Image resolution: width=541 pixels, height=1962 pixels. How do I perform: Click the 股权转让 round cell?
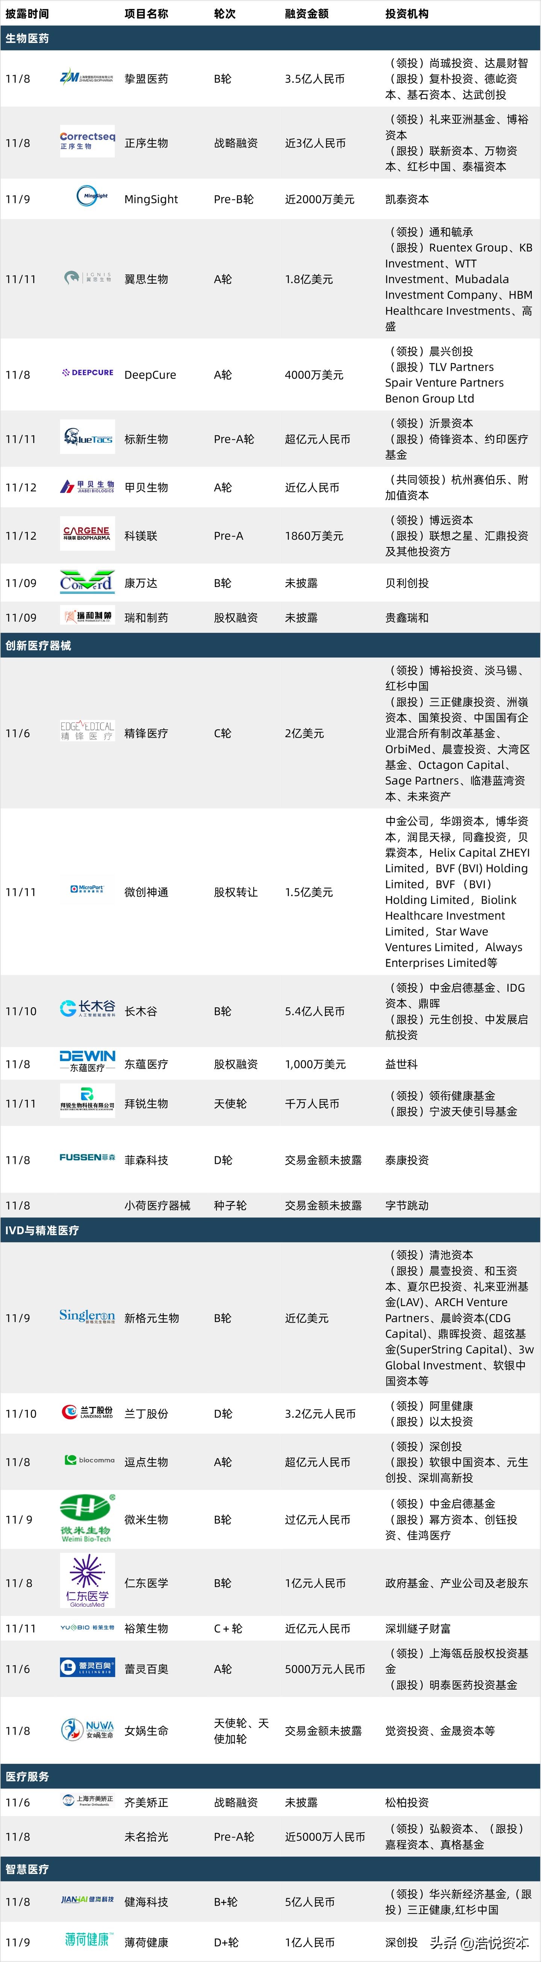236,892
